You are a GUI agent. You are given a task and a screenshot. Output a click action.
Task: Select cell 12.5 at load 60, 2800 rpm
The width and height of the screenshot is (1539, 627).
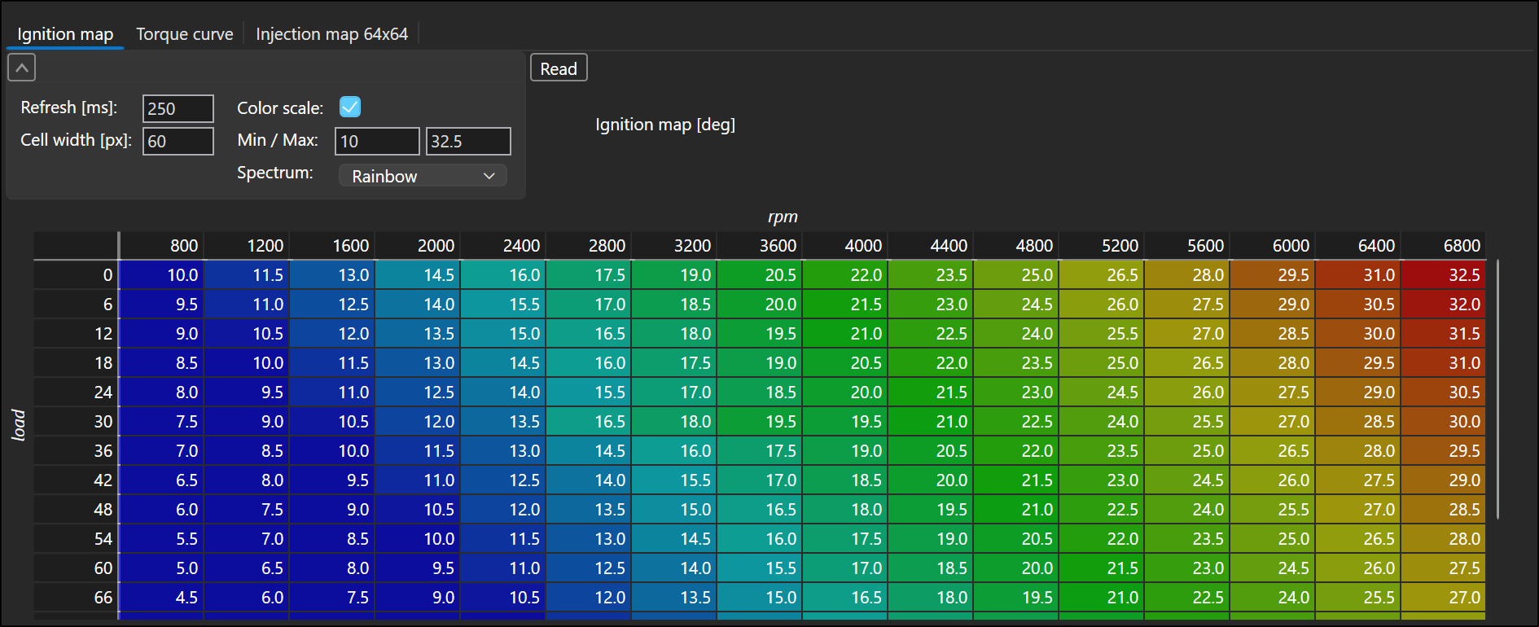[x=589, y=568]
